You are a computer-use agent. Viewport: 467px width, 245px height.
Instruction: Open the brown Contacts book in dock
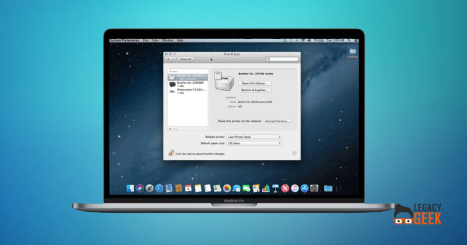179,188
